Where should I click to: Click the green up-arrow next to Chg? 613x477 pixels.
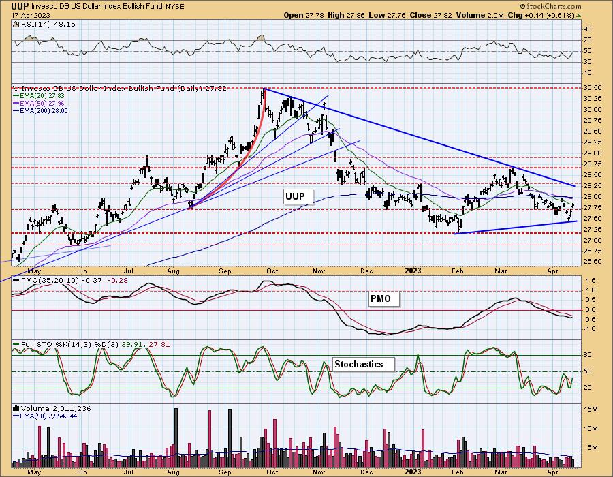coord(578,16)
